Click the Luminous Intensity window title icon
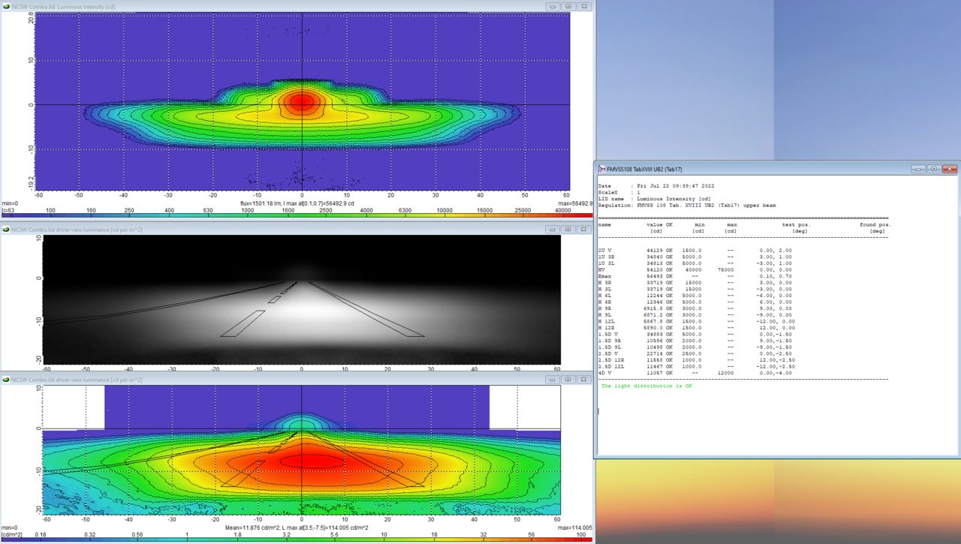961x544 pixels. (x=7, y=5)
